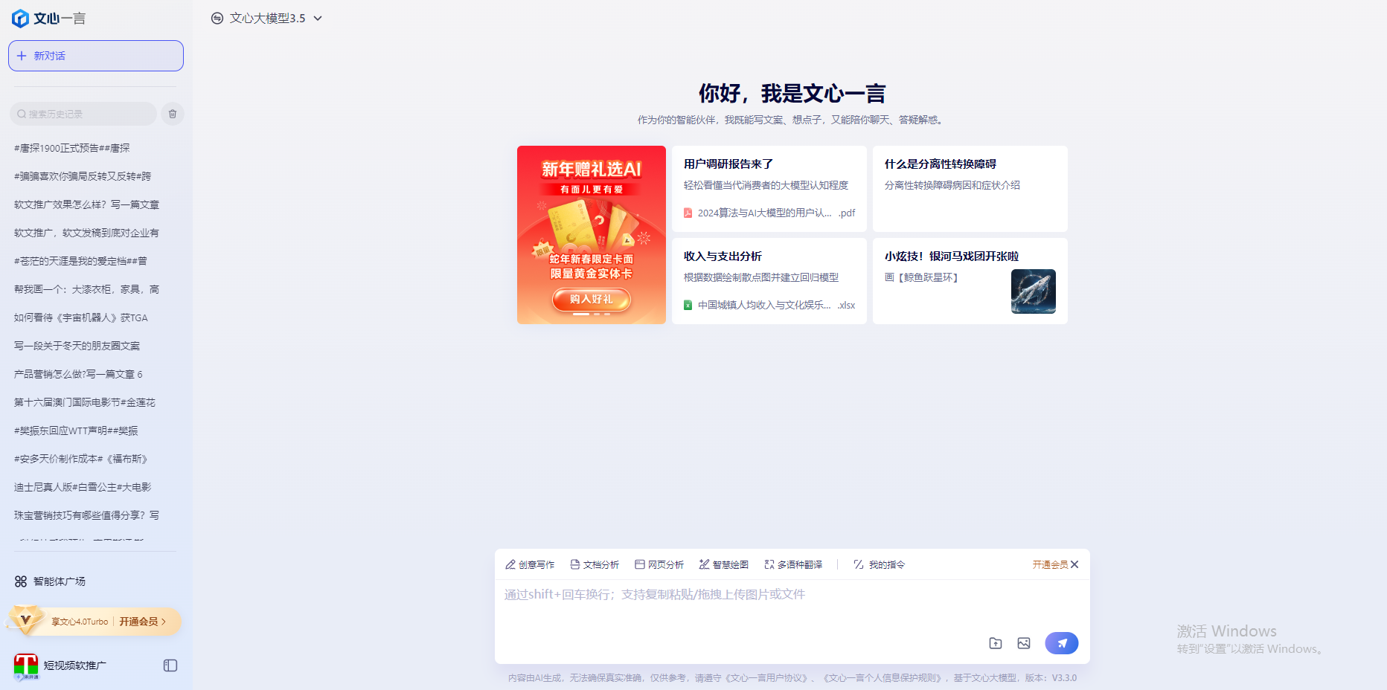Send the message with the paper-plane button
This screenshot has height=690, width=1387.
pos(1062,643)
